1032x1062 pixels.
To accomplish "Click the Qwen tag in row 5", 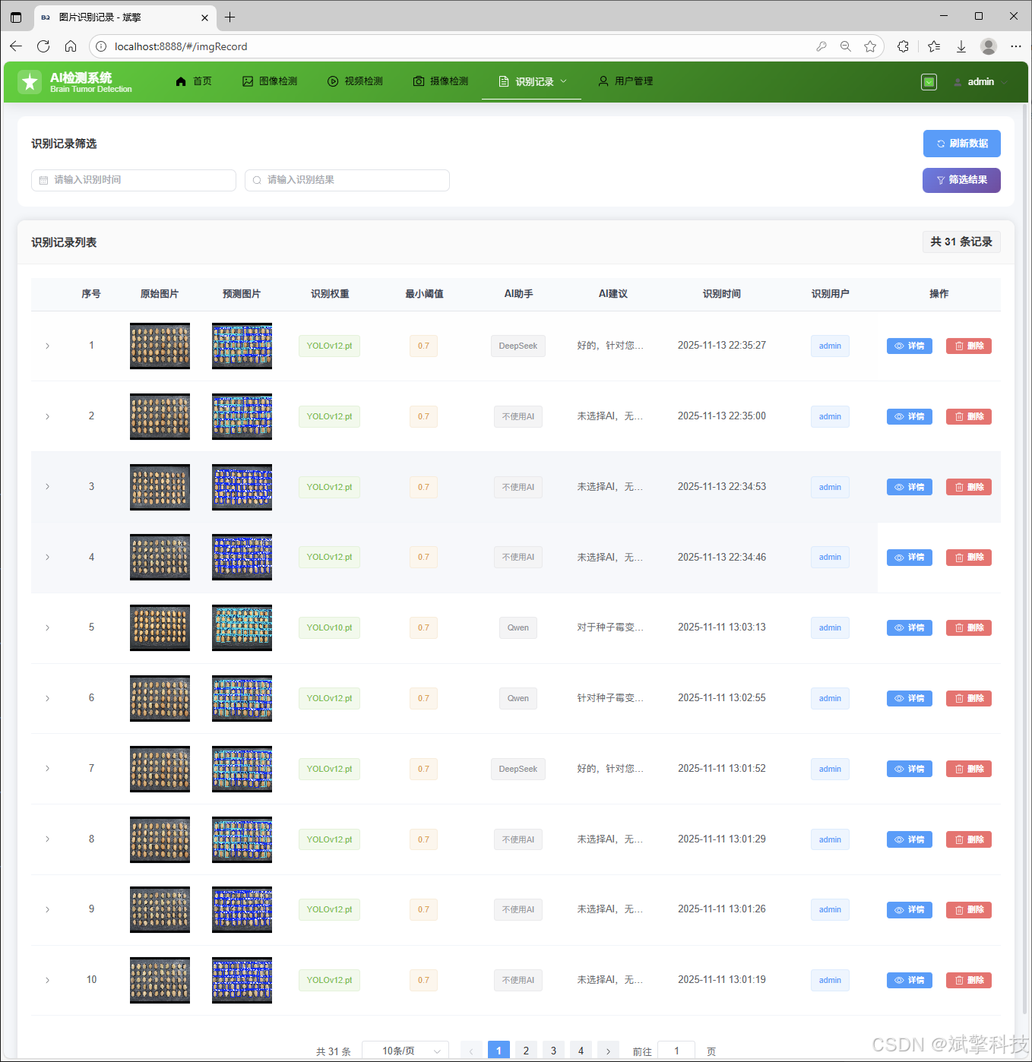I will pos(518,627).
